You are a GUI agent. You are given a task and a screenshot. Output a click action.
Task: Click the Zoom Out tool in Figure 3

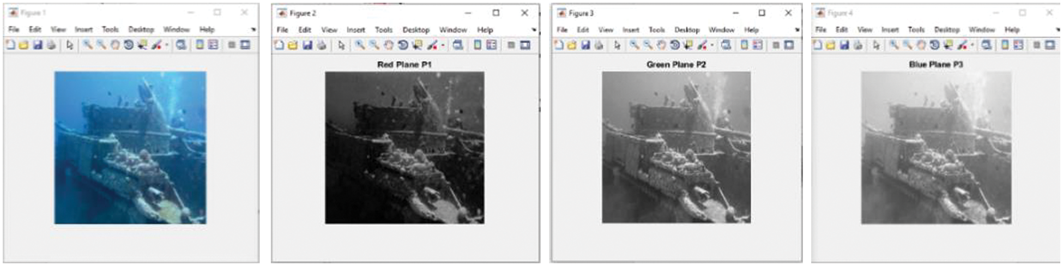coord(648,45)
